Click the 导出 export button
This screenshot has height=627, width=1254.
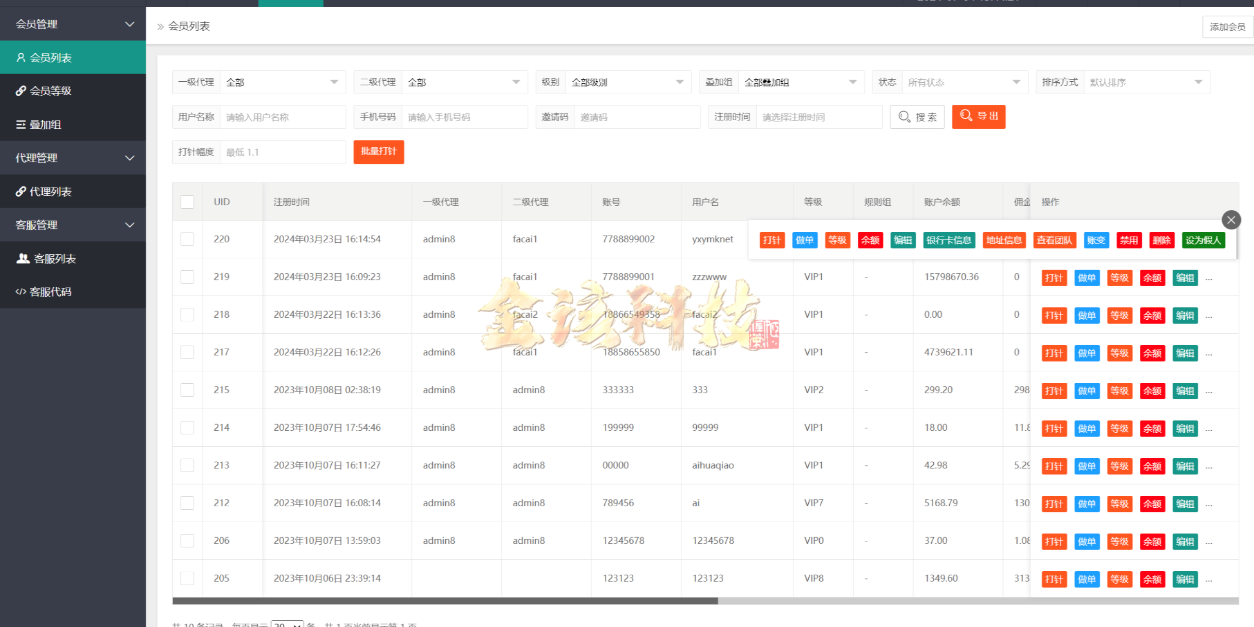tap(978, 117)
